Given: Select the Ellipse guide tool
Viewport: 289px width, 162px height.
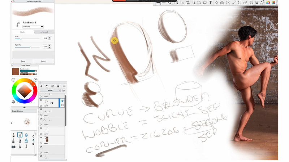Looking at the screenshot, I should pos(240,3).
